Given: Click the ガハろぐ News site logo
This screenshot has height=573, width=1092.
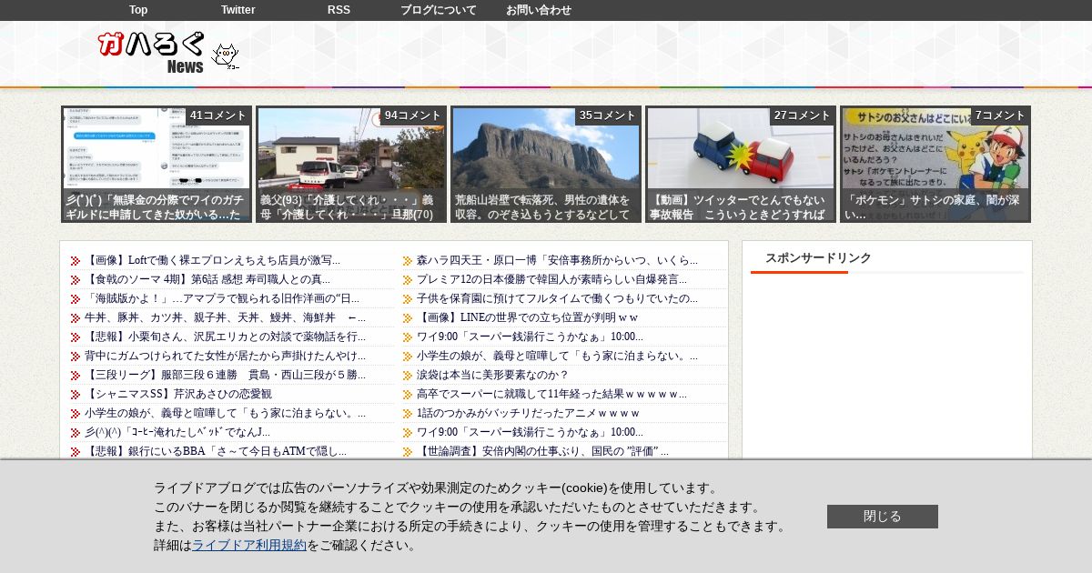Looking at the screenshot, I should (152, 53).
